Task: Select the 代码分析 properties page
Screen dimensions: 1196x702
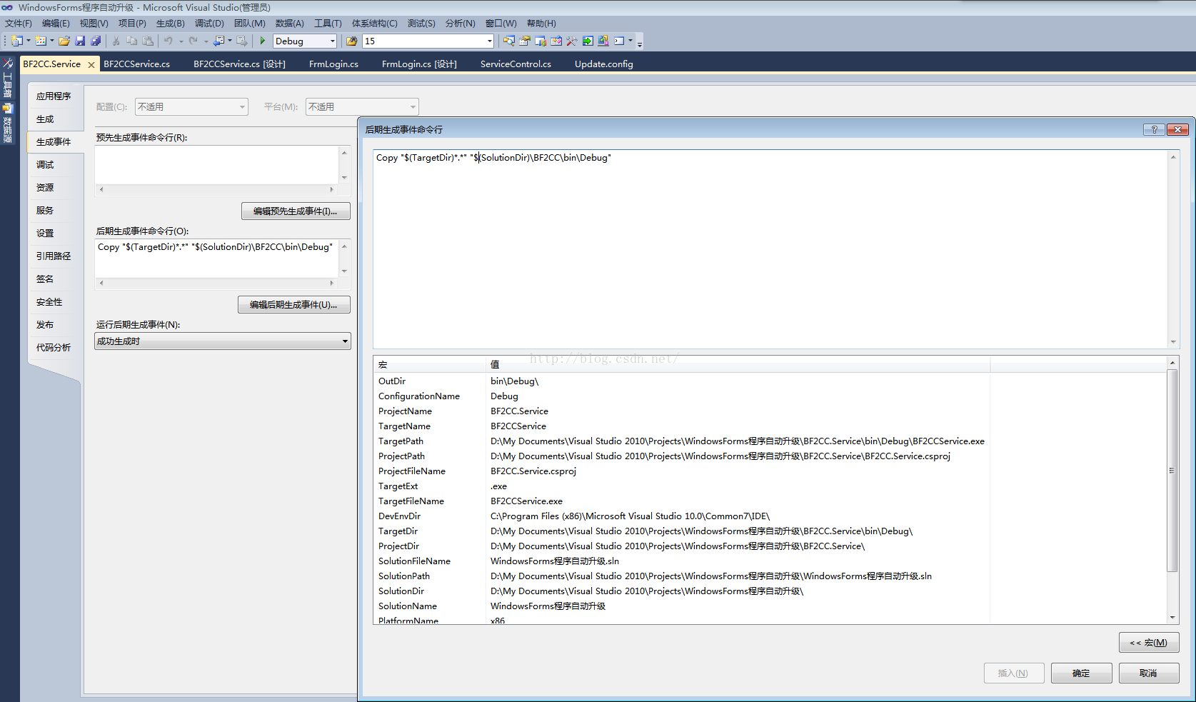Action: (54, 347)
